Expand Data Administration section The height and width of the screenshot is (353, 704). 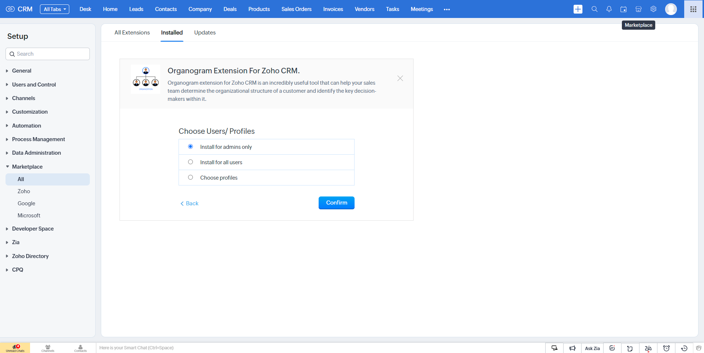pos(36,153)
